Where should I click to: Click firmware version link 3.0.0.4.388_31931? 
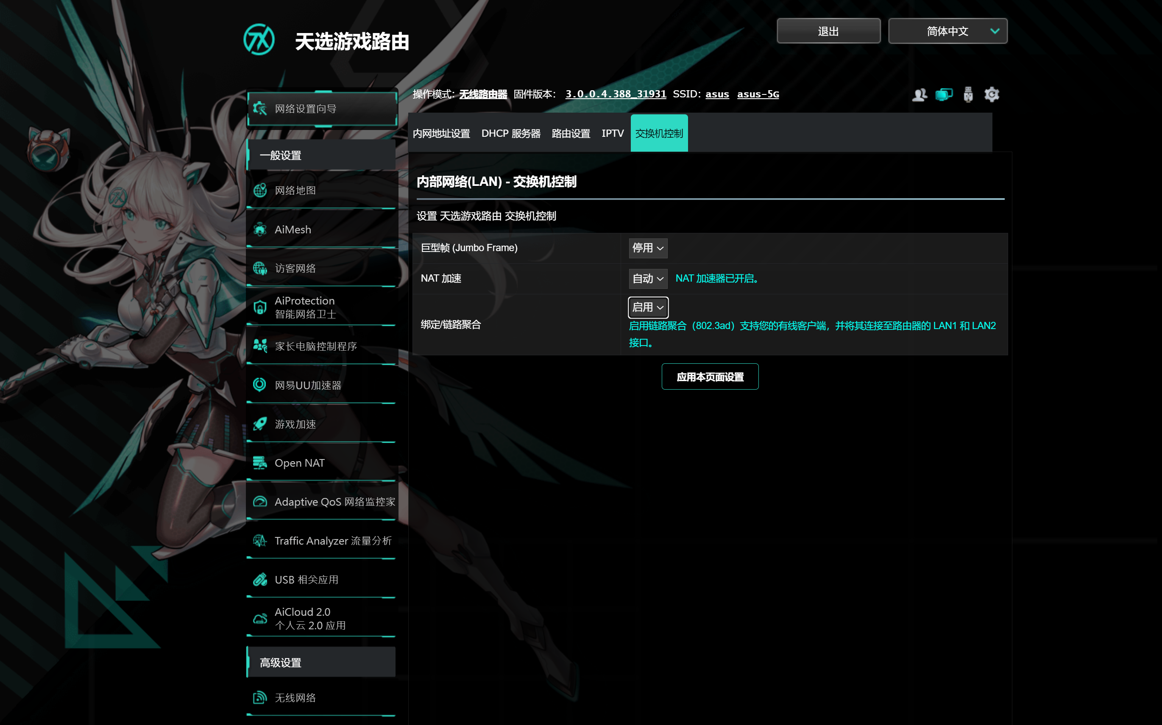tap(616, 94)
